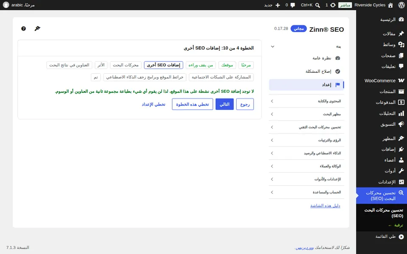Click the gauge icon for نظرة عامة
Viewport: 407px width, 254px height.
coord(338,58)
